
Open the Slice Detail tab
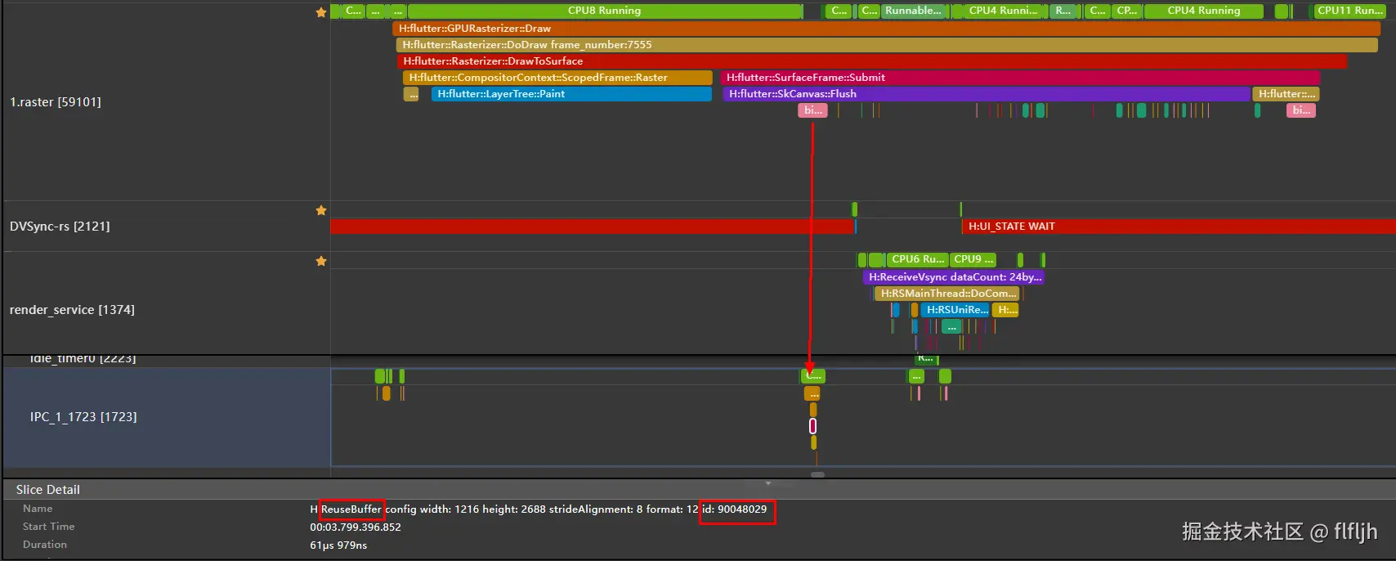(48, 490)
